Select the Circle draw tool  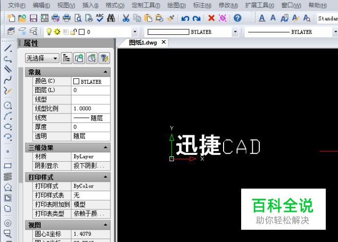[8, 105]
